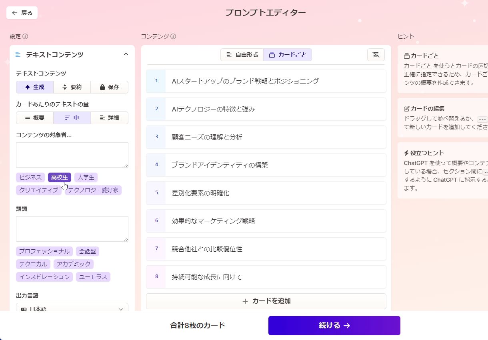
Task: Click inside the 語調 tone text field
Action: click(x=72, y=229)
